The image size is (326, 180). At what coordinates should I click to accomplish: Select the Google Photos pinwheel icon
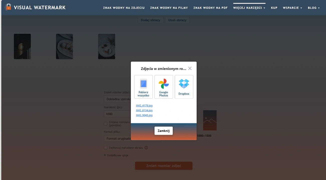[164, 83]
